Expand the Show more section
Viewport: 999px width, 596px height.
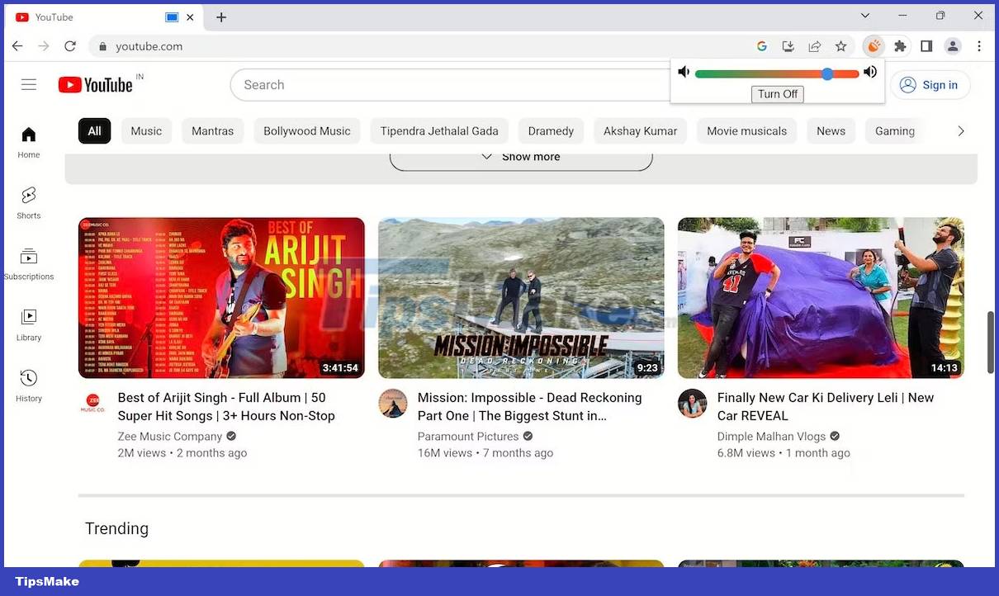(x=521, y=157)
